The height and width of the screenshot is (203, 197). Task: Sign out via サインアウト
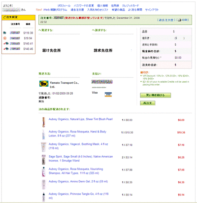tap(152, 10)
